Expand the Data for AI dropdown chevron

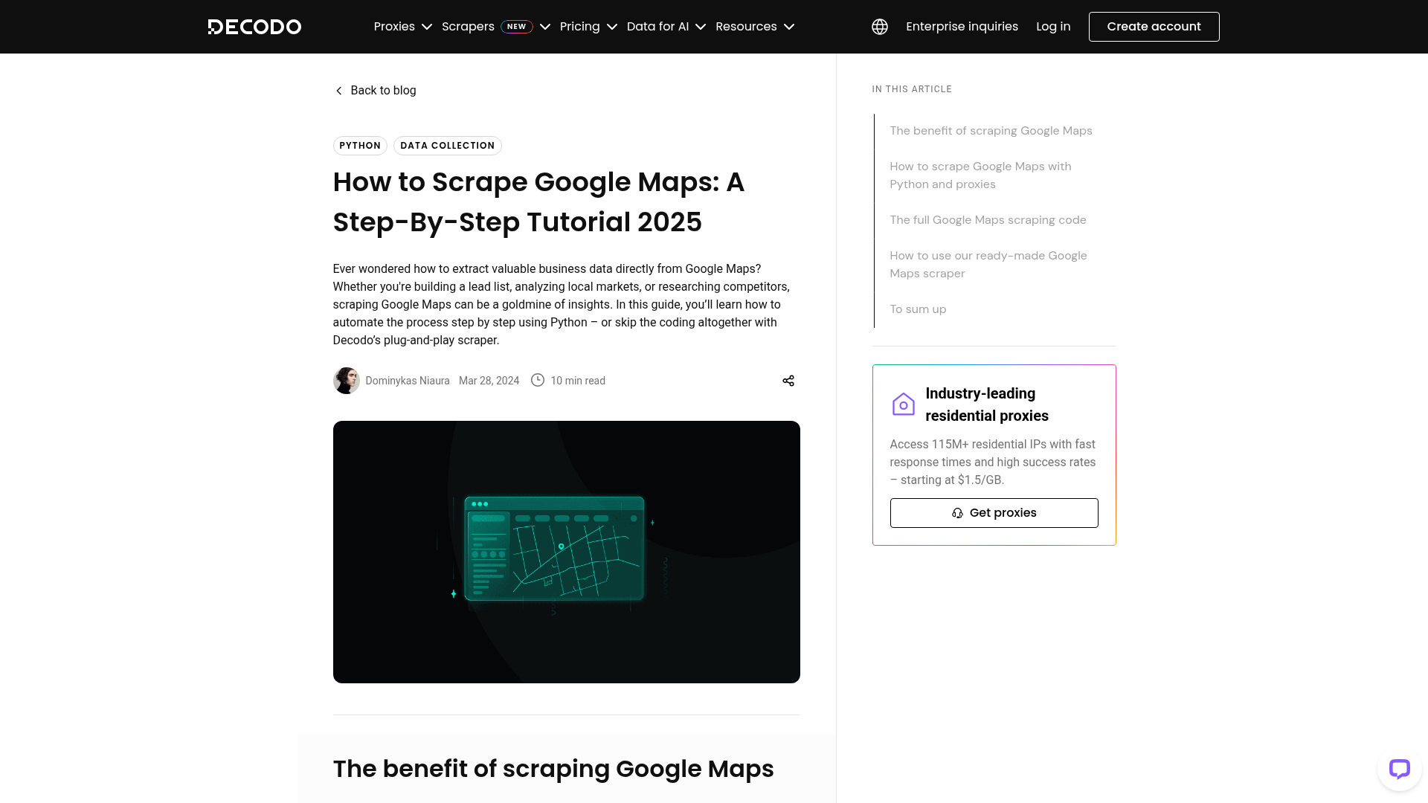pyautogui.click(x=701, y=27)
